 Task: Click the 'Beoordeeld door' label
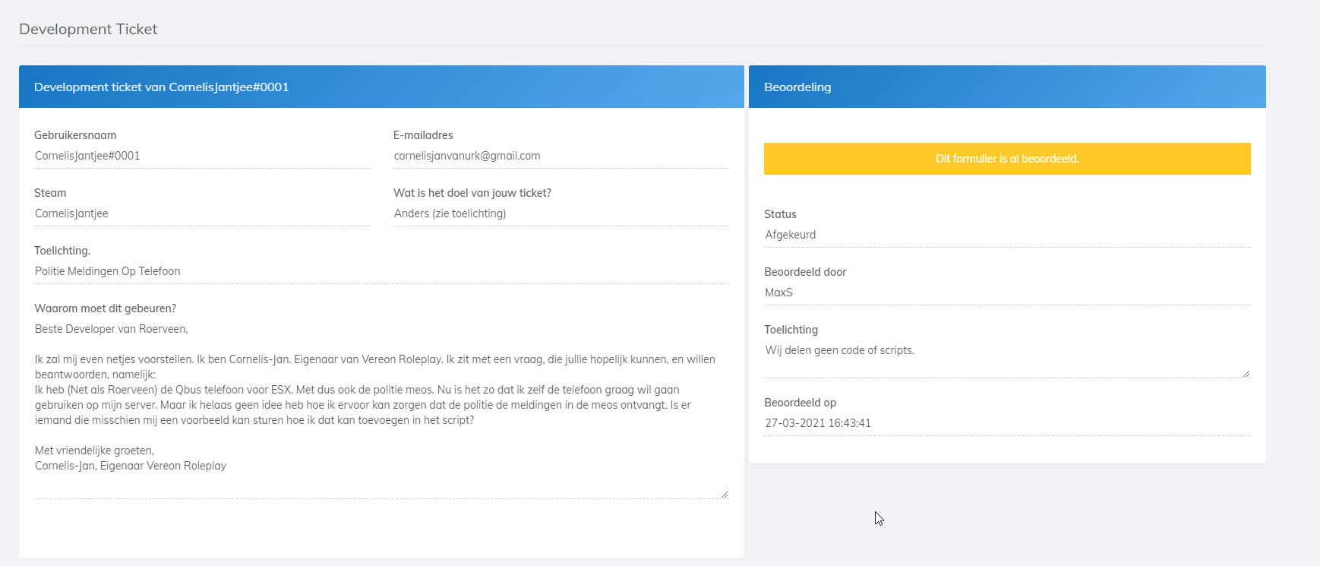point(804,272)
